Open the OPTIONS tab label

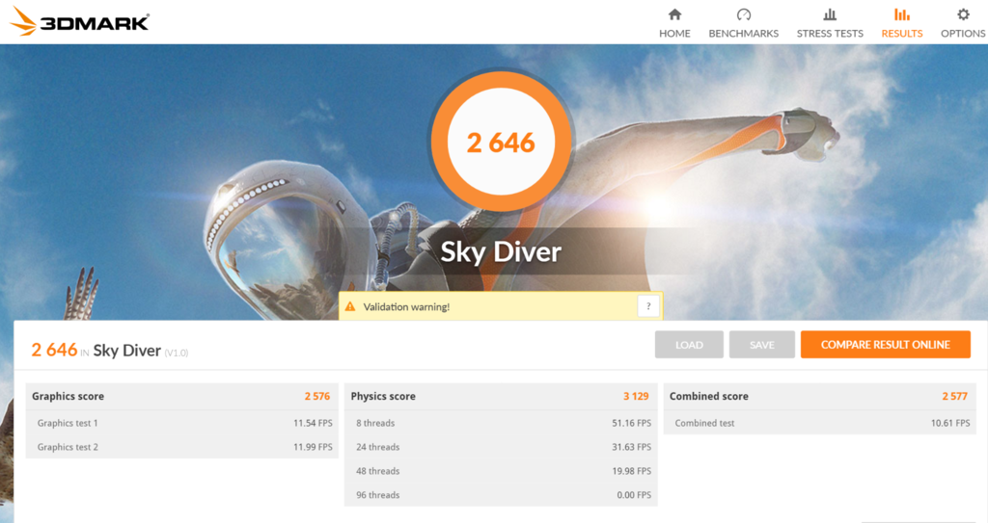click(963, 34)
